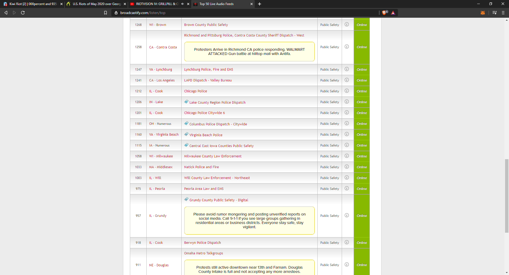Viewport: 509px width, 275px height.
Task: Open Will County Law Enforcement - Northeast
Action: [217, 178]
